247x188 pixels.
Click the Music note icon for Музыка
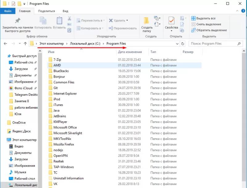[x=11, y=172]
